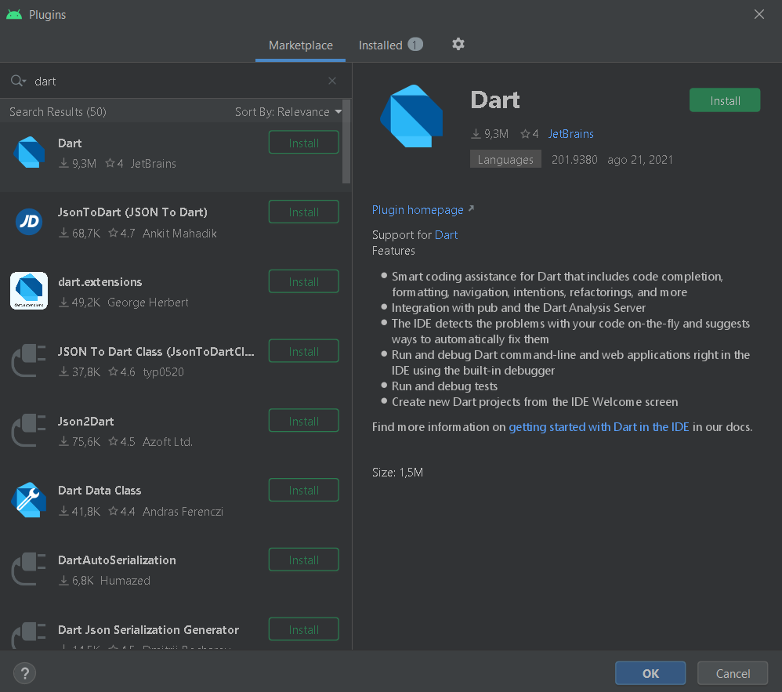Open the Sort By Relevance dropdown

pos(288,112)
